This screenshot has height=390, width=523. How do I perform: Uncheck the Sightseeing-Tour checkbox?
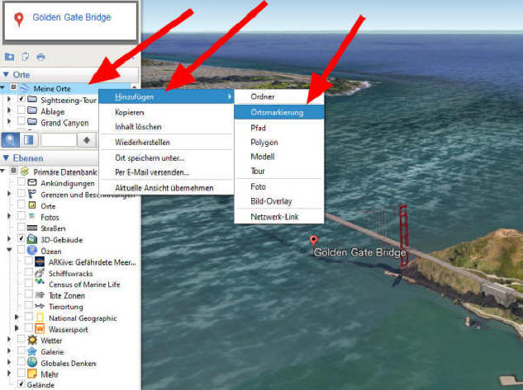pyautogui.click(x=21, y=99)
